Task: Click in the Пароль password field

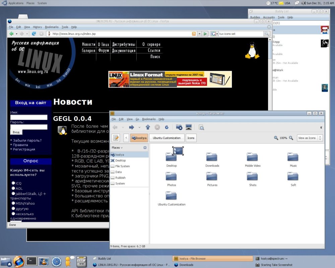Action: 28,127
